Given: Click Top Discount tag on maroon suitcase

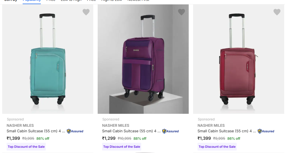Looking at the screenshot, I should pyautogui.click(x=217, y=147).
